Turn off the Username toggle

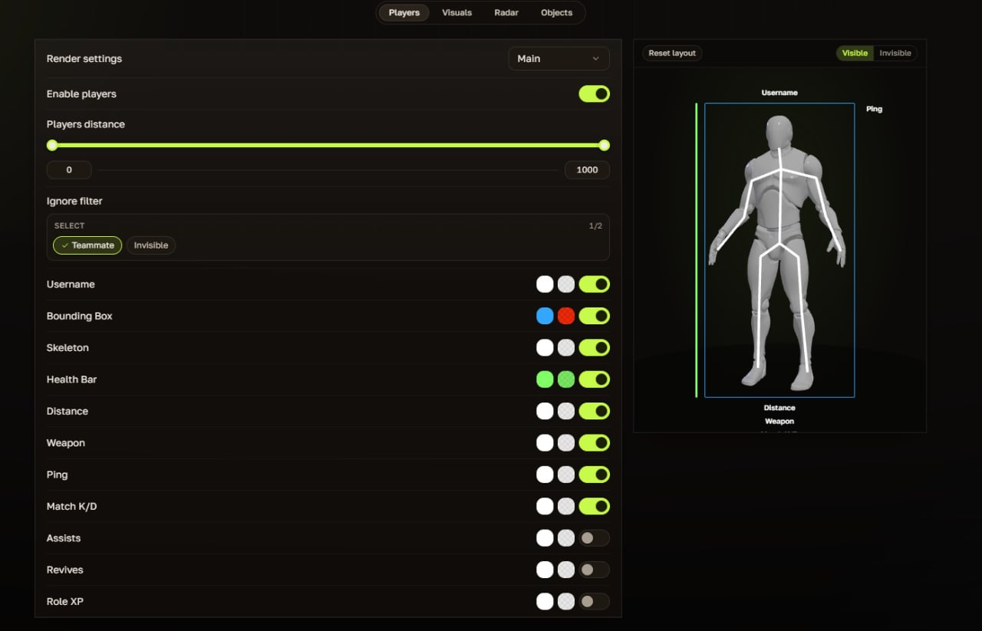pos(594,284)
